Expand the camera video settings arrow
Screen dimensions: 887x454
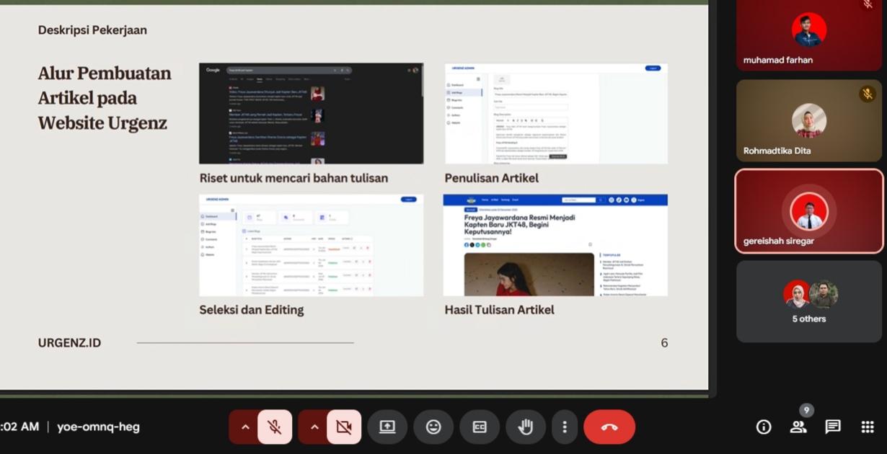pos(314,427)
